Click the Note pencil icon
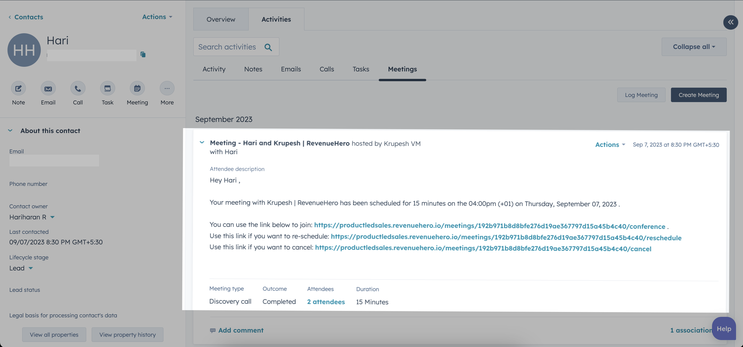 19,88
